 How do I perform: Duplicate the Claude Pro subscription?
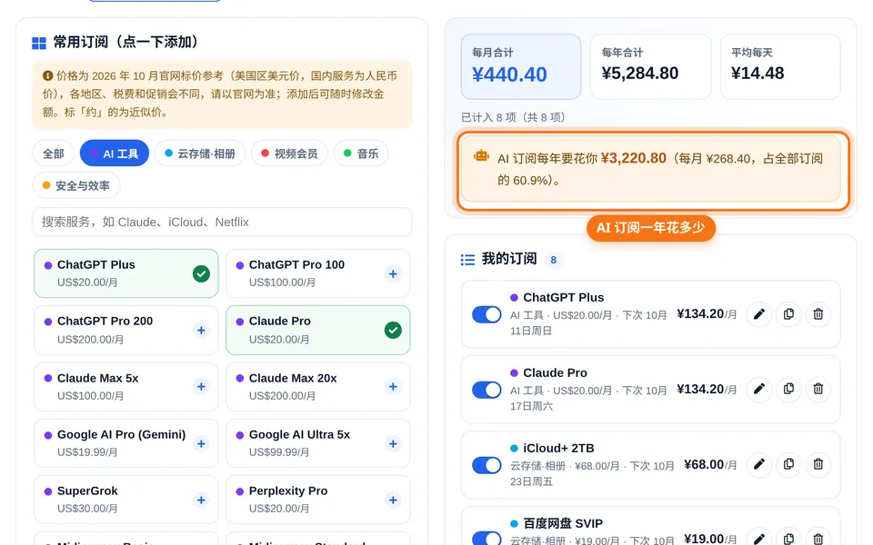(x=788, y=389)
